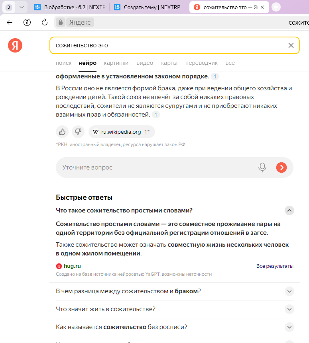Reload the page in browser toolbar
Image resolution: width=309 pixels, height=343 pixels.
point(45,22)
